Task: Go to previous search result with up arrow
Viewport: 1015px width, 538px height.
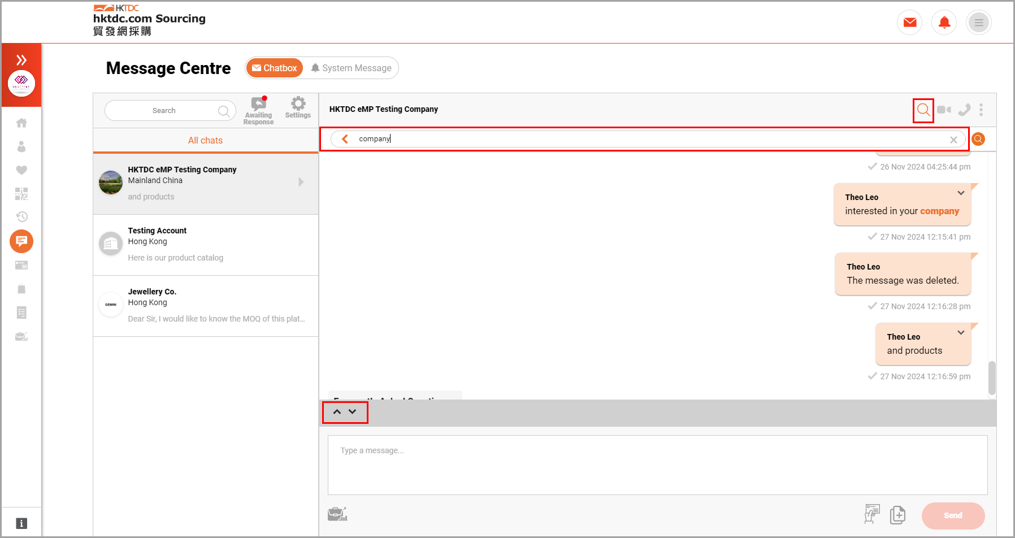Action: coord(337,411)
